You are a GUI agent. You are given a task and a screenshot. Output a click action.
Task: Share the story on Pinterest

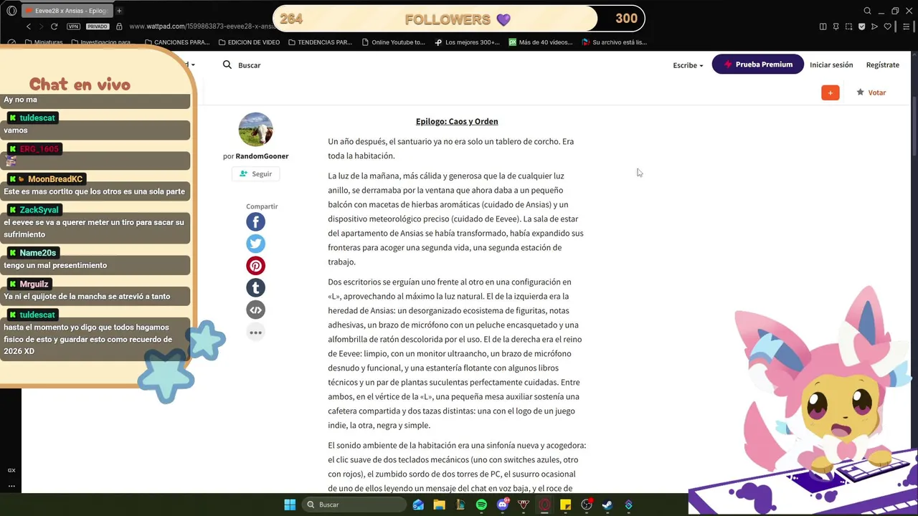[255, 266]
